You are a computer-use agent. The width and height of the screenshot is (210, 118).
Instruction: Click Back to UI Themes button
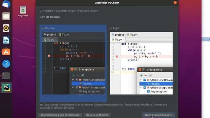coord(97,115)
